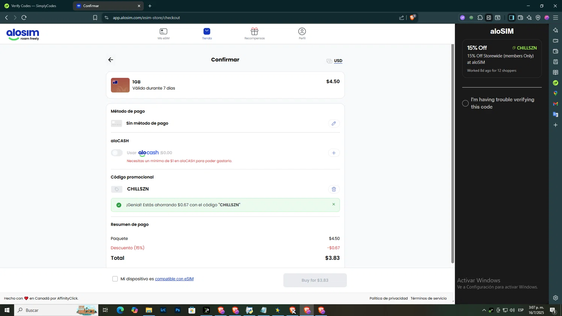The width and height of the screenshot is (562, 316).
Task: Open Gmail in sidebar
Action: [x=556, y=104]
